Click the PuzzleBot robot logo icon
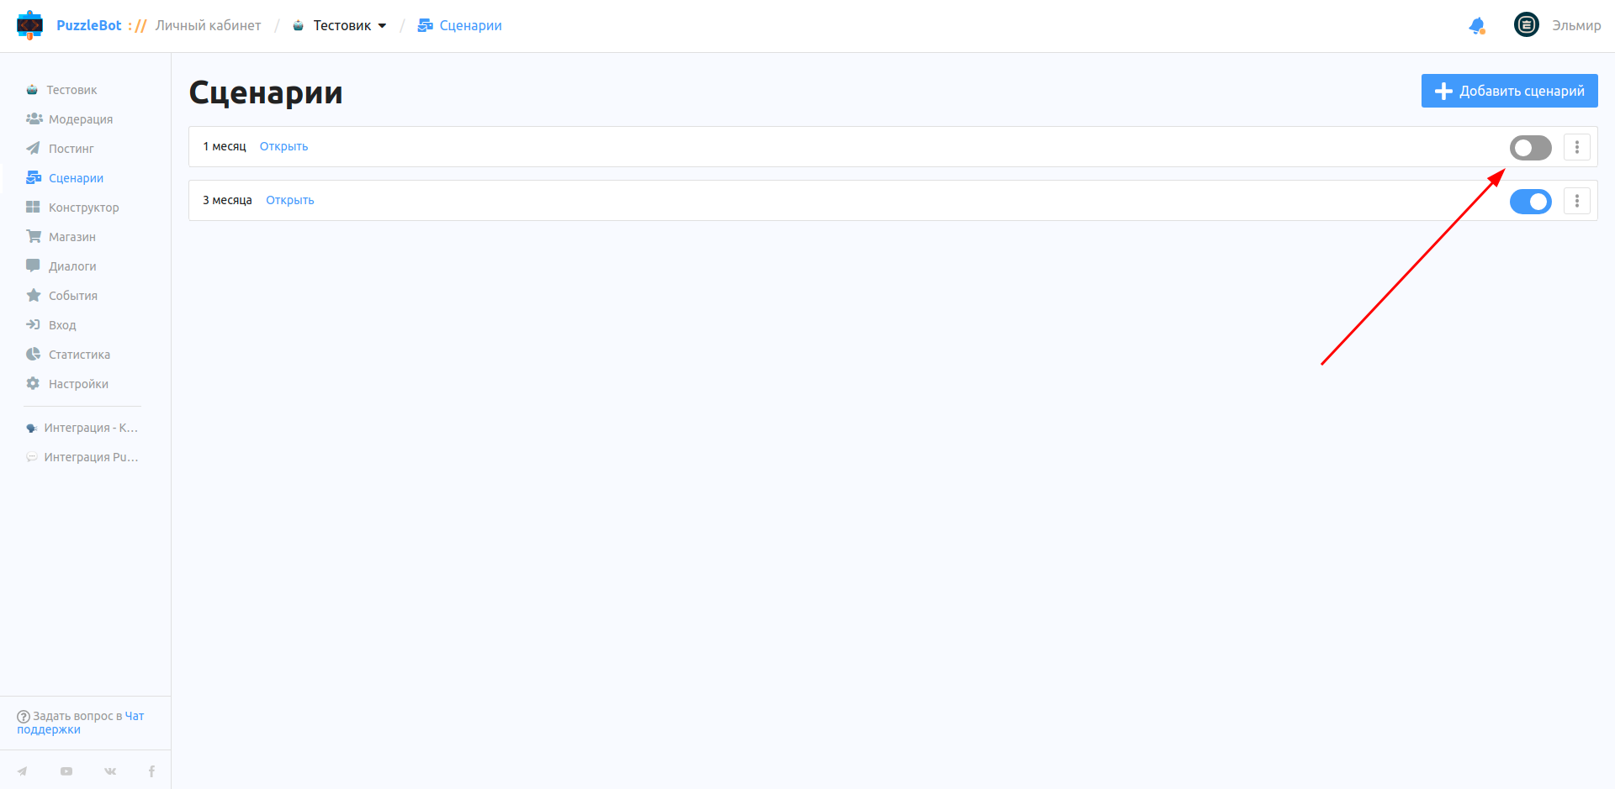 (29, 25)
